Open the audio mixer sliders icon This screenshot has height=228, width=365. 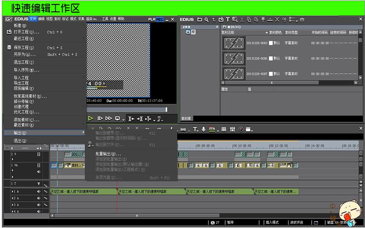click(232, 129)
